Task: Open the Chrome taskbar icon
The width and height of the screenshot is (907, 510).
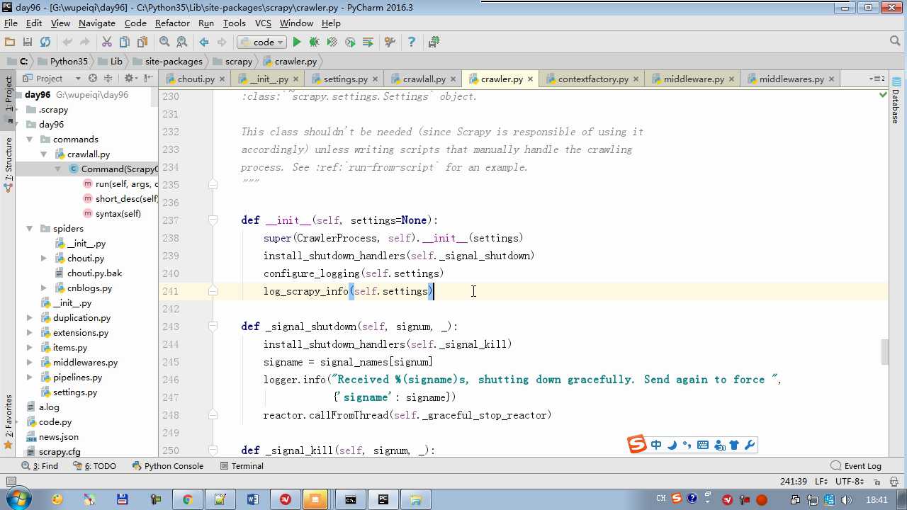Action: 188,499
